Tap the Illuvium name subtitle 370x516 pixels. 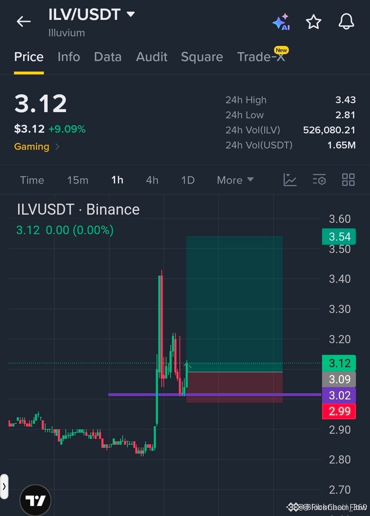66,33
